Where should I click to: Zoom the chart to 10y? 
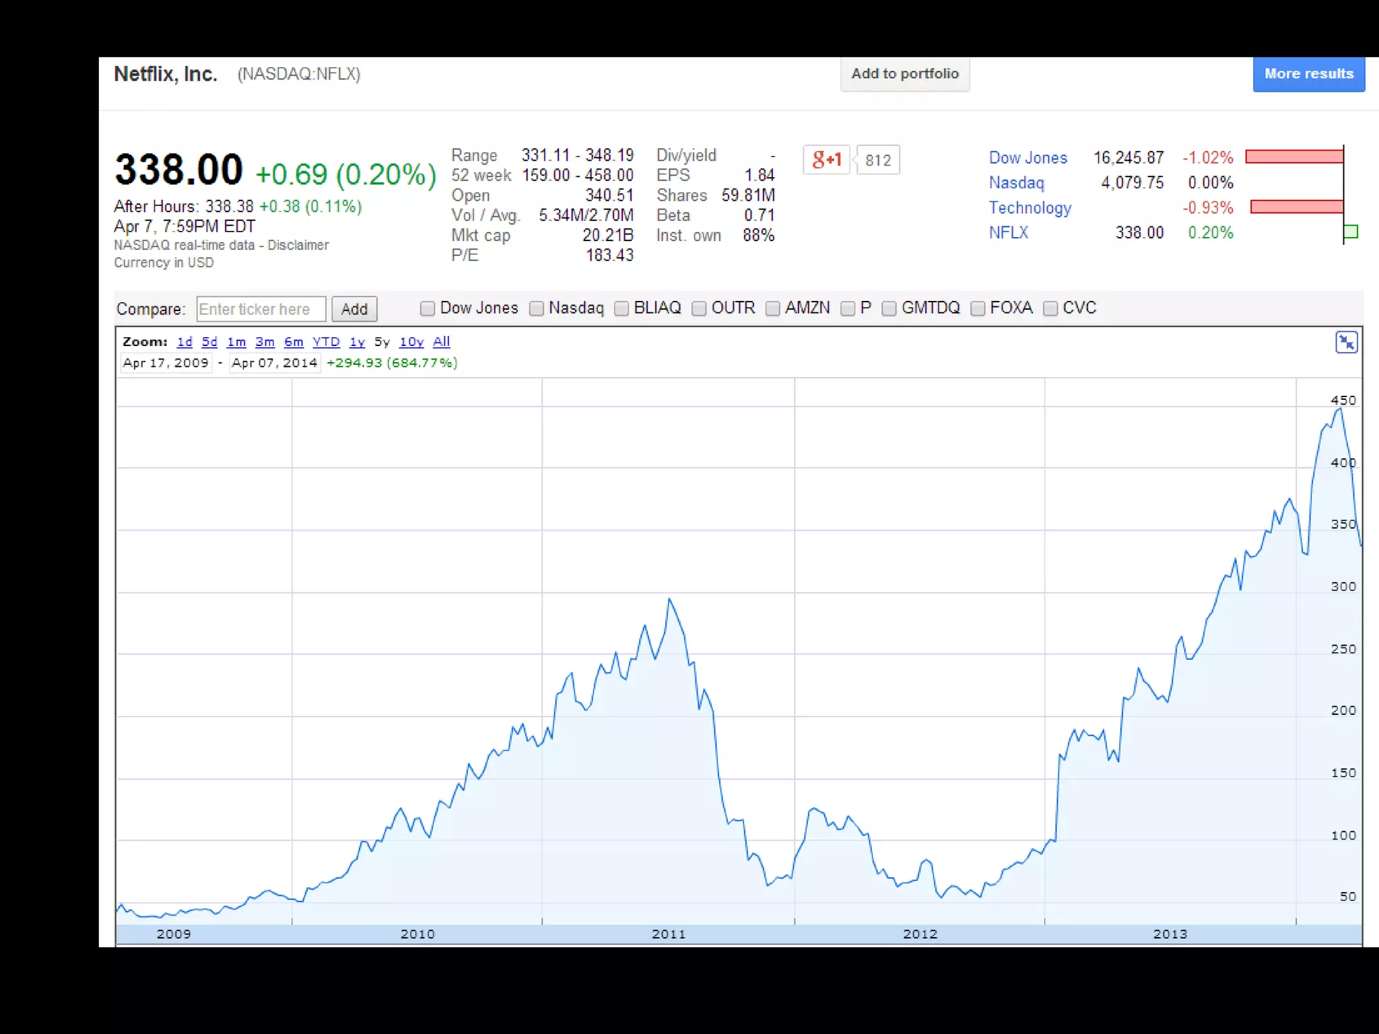click(411, 342)
